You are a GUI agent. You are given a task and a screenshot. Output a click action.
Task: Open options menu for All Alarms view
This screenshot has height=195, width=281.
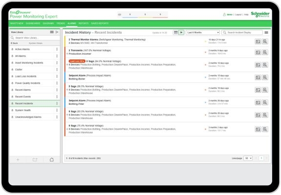(57, 56)
